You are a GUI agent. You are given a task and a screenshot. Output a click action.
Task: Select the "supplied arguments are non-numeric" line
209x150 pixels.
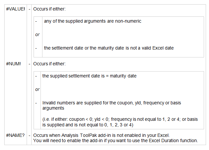(92, 21)
